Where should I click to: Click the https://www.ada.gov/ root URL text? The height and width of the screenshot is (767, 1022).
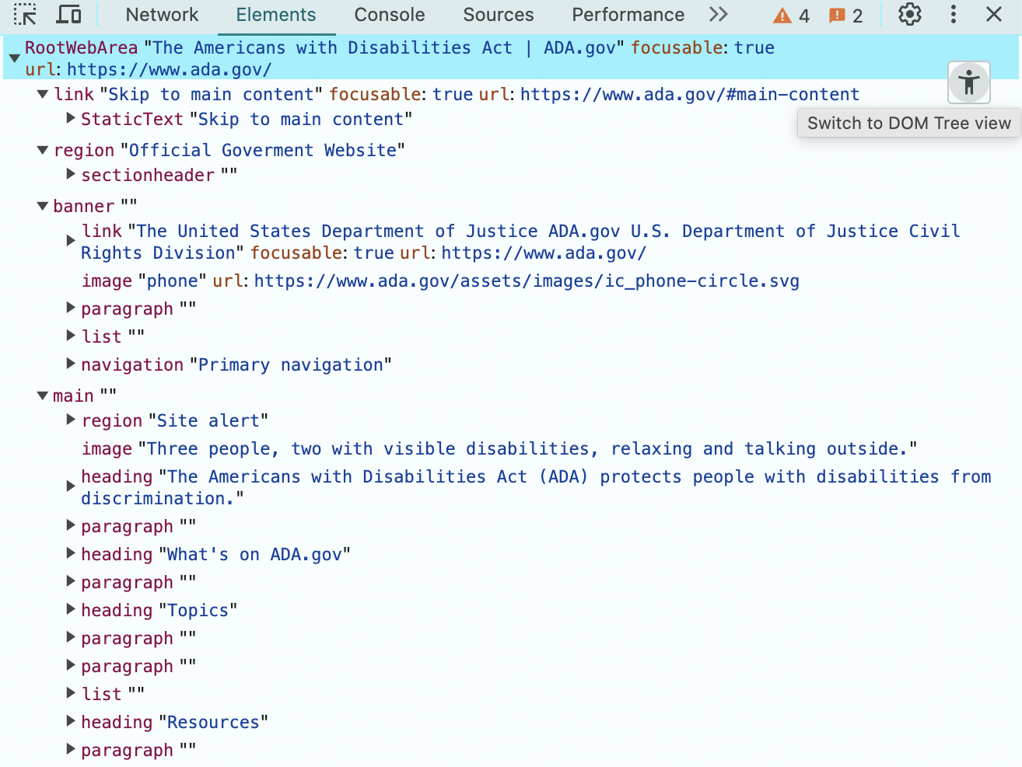[169, 69]
